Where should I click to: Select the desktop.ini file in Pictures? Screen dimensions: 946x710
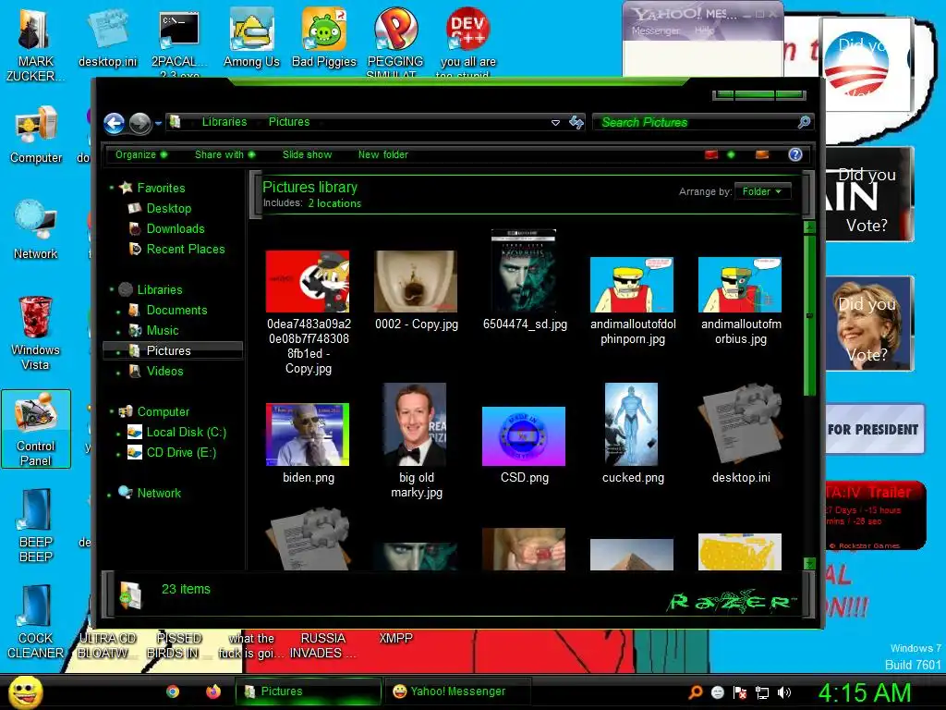741,434
